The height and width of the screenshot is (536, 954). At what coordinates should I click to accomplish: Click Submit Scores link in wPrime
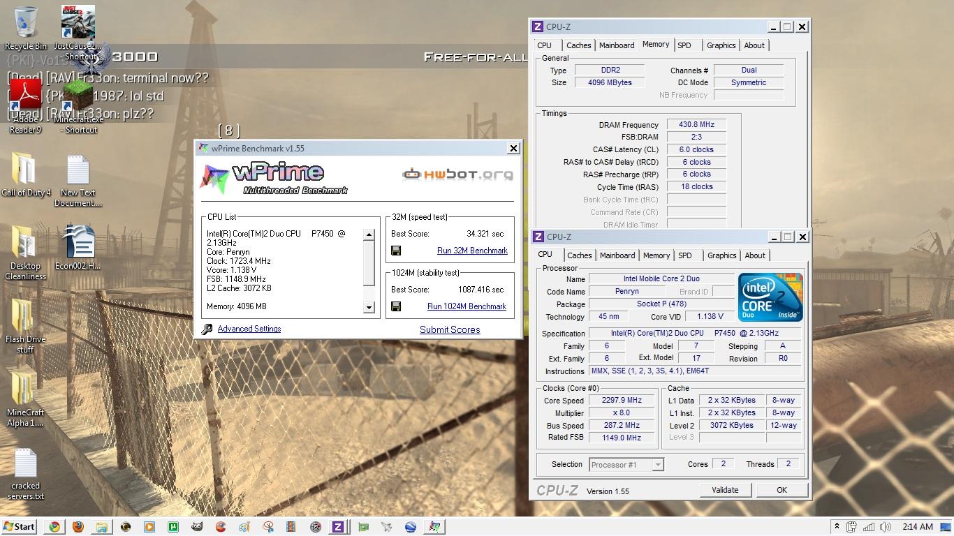[450, 329]
